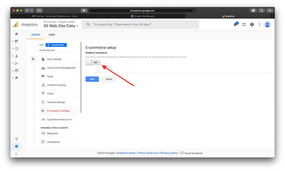This screenshot has height=171, width=285.
Task: Click the Cancel button
Action: pyautogui.click(x=109, y=79)
